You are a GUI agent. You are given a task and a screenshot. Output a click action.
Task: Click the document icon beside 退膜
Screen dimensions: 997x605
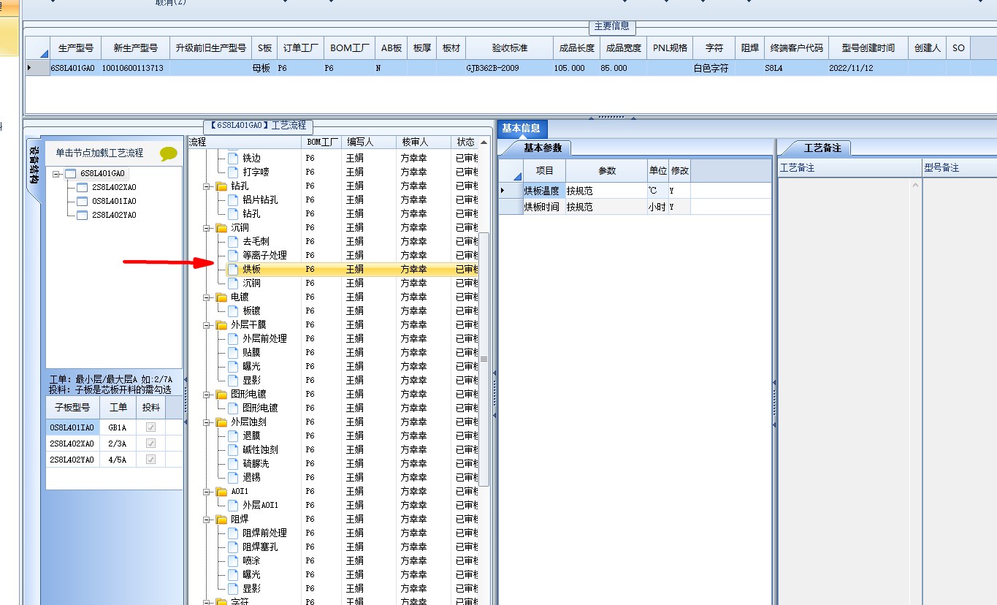coord(233,435)
